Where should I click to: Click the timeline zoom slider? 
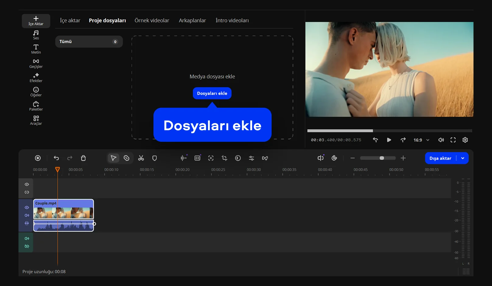coord(378,158)
